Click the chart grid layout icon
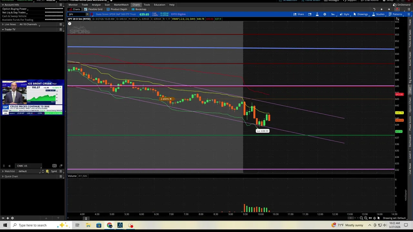 pos(397,9)
